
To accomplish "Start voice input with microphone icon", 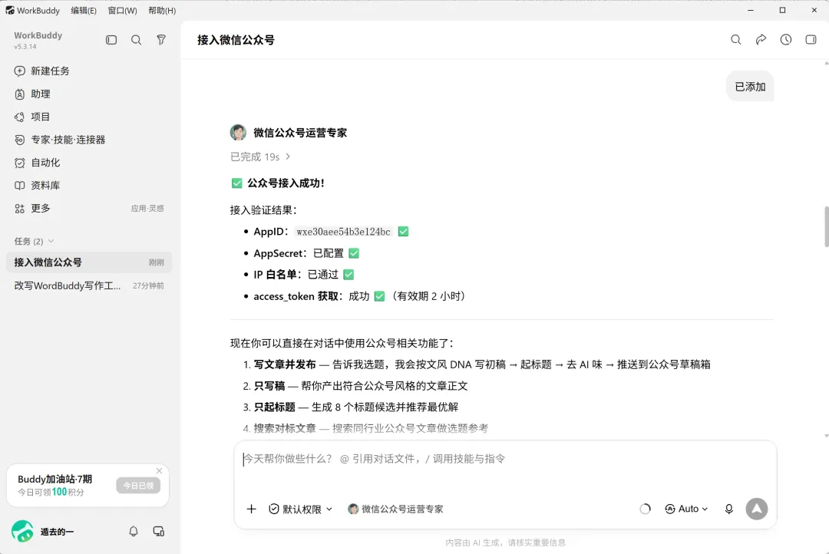I will pos(728,509).
